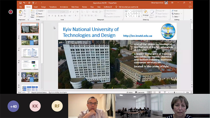The height and width of the screenshot is (118, 210).
Task: Open the Section dropdown
Action: pyautogui.click(x=40, y=17)
